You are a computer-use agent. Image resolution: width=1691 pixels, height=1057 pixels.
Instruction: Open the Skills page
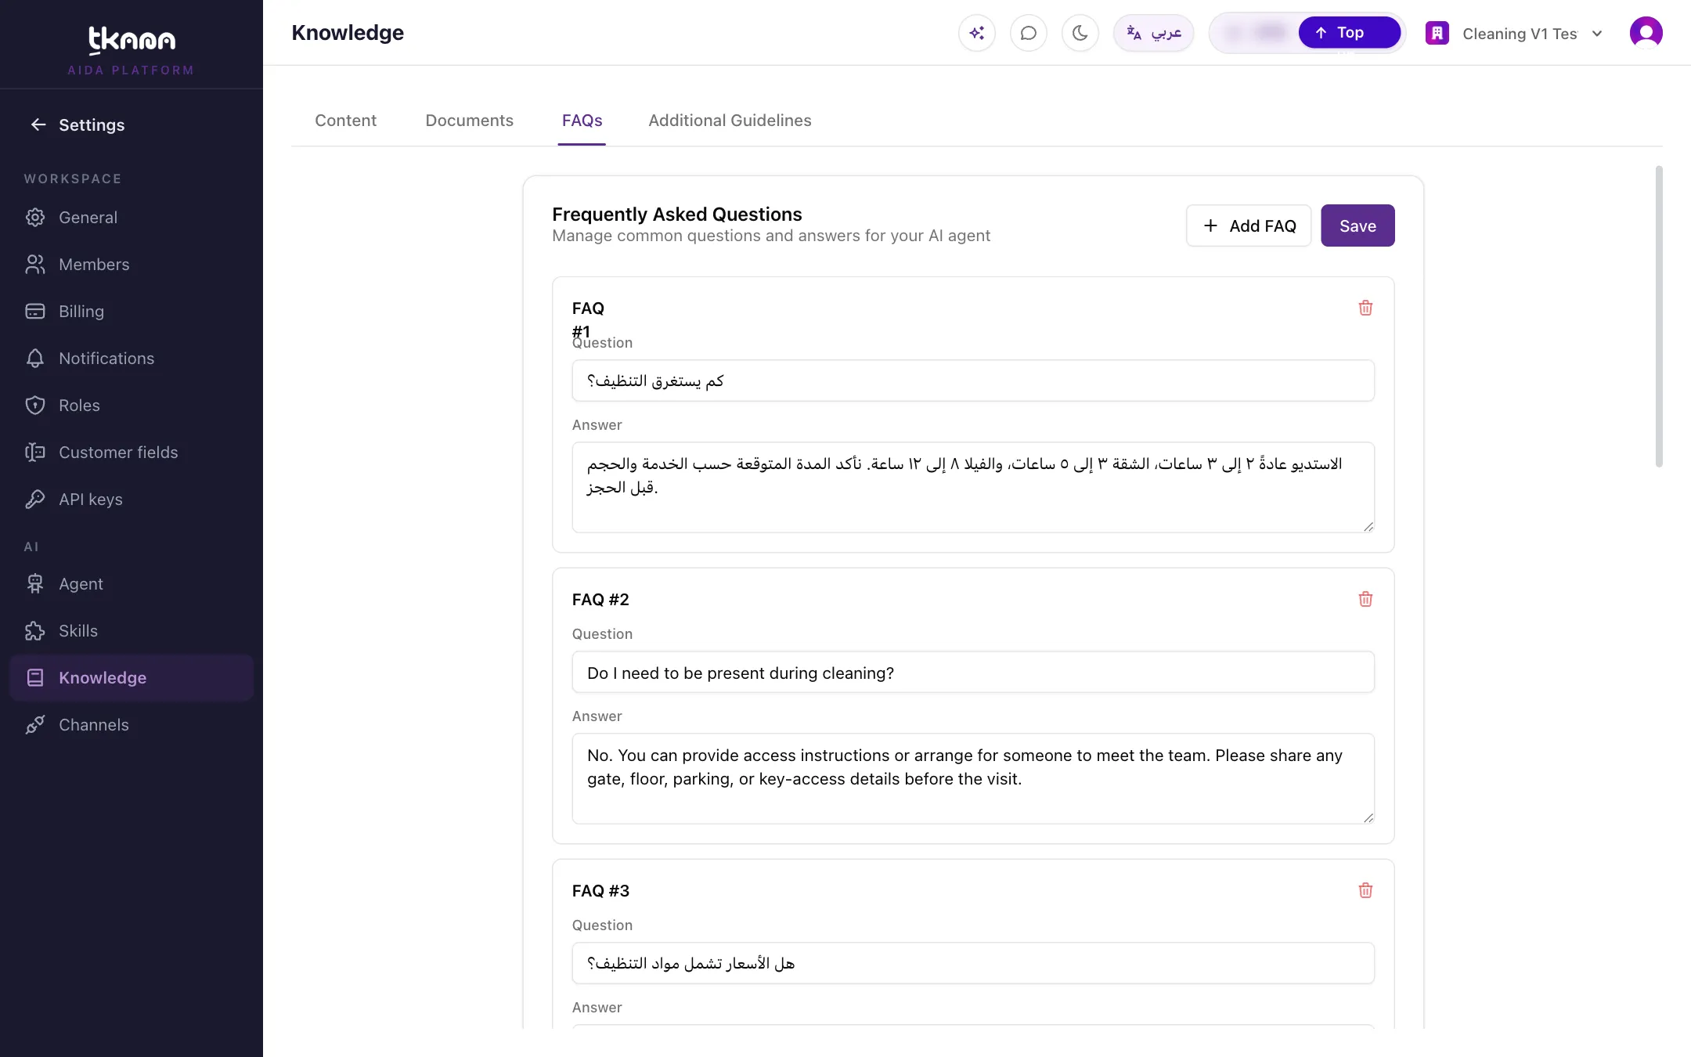click(x=132, y=631)
